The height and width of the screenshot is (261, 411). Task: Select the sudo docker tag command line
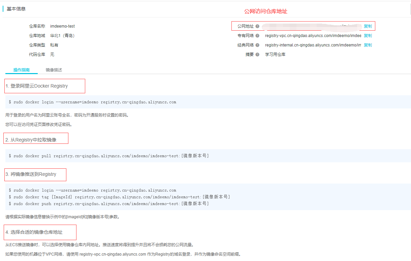click(x=119, y=197)
